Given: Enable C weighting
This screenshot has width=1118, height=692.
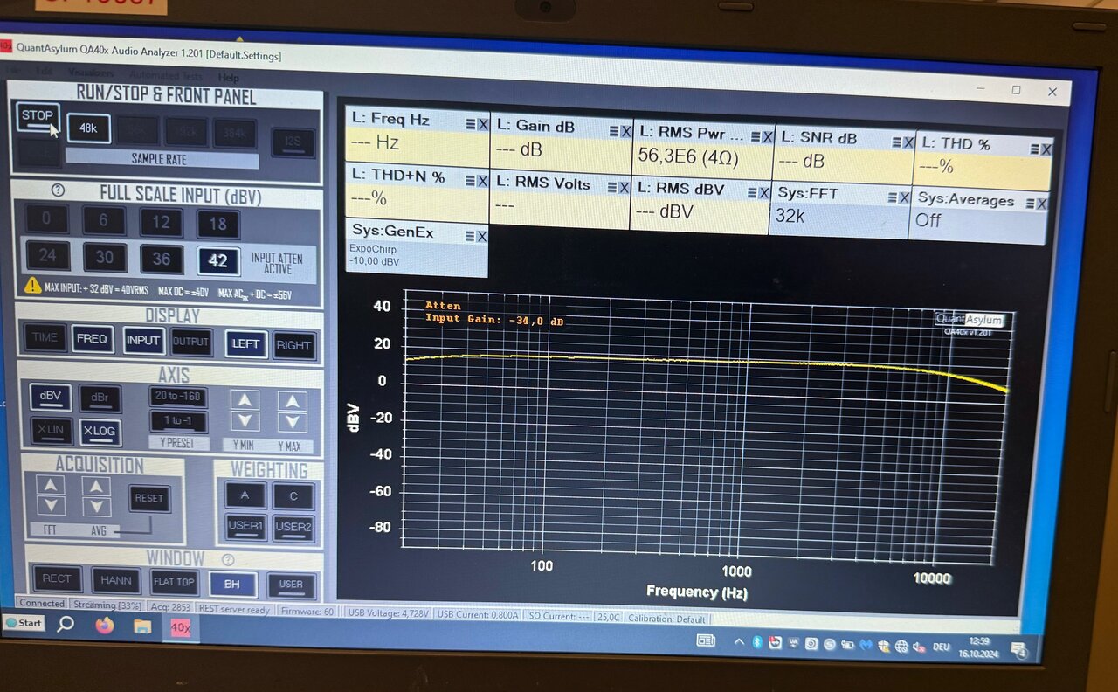Looking at the screenshot, I should pyautogui.click(x=293, y=496).
